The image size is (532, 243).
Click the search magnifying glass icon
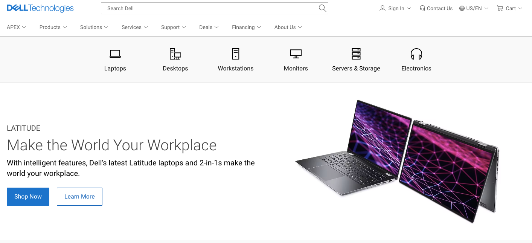point(322,8)
